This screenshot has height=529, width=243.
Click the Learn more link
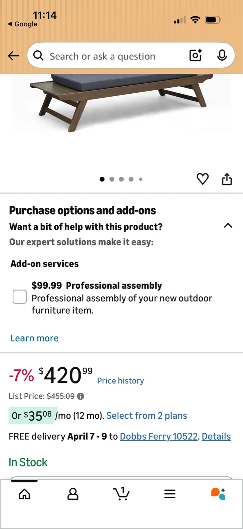pos(34,338)
